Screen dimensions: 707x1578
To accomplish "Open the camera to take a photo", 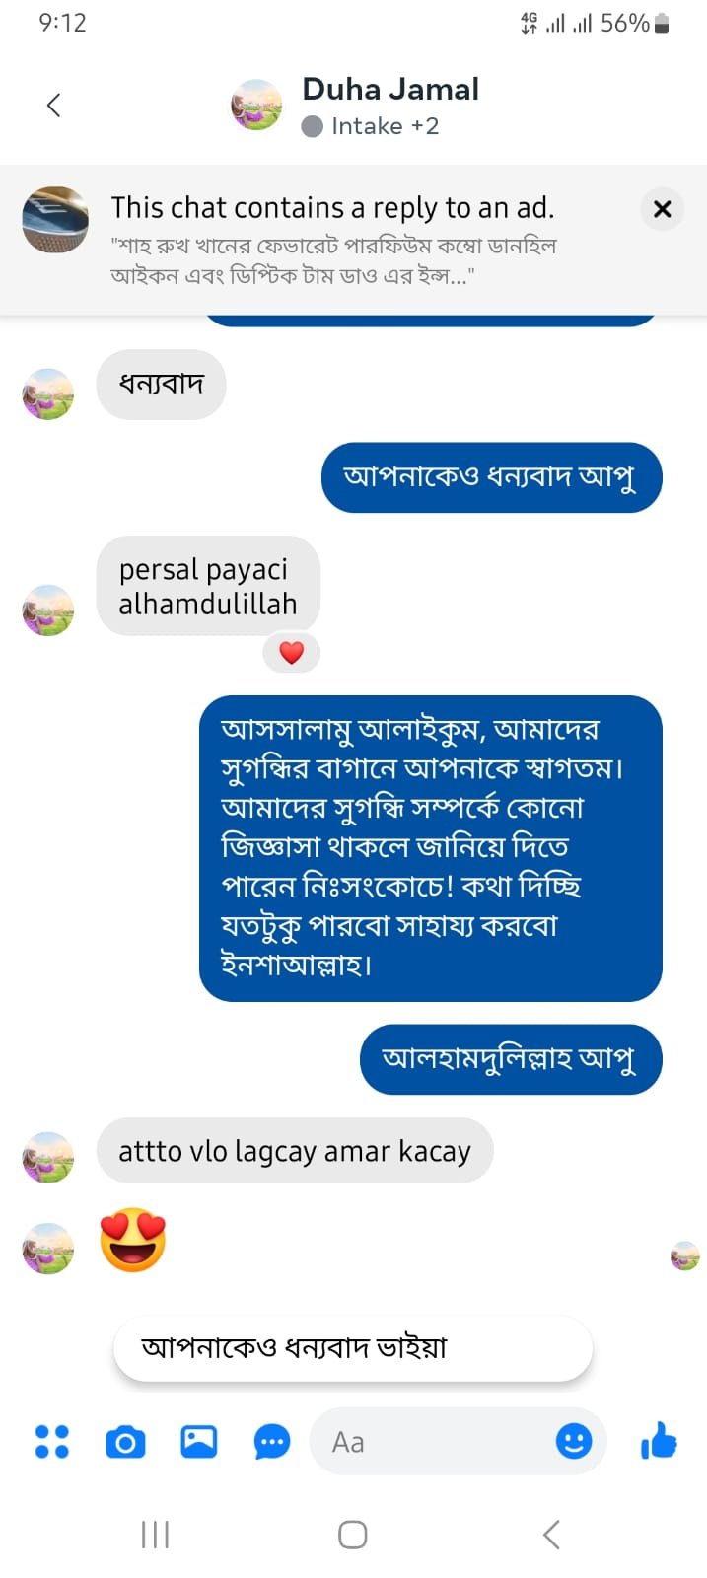I will 125,1442.
